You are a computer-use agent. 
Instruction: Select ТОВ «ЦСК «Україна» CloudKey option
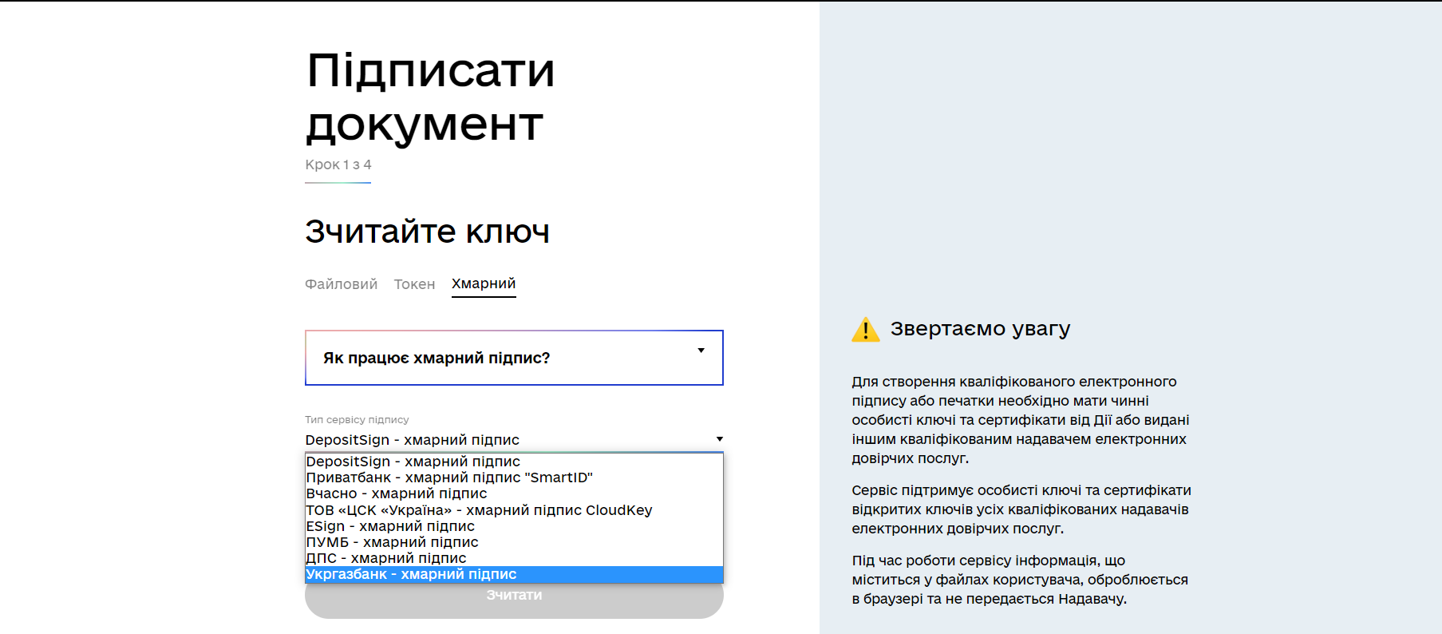(514, 510)
